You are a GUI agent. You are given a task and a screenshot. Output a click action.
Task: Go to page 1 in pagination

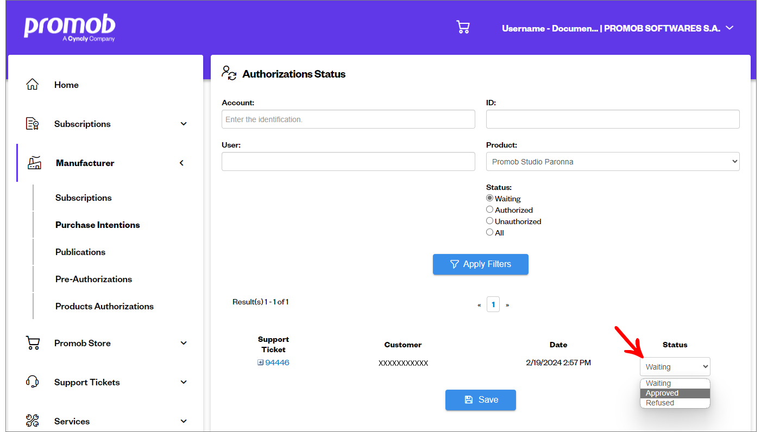click(493, 304)
